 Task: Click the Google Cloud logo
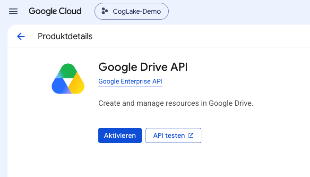tap(55, 11)
